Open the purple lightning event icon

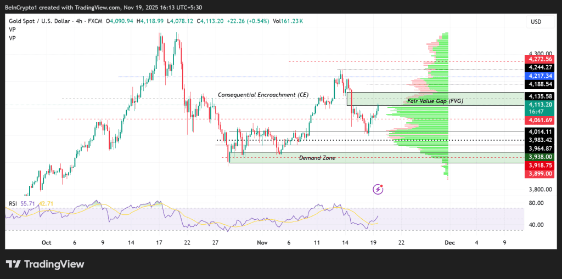pos(378,189)
